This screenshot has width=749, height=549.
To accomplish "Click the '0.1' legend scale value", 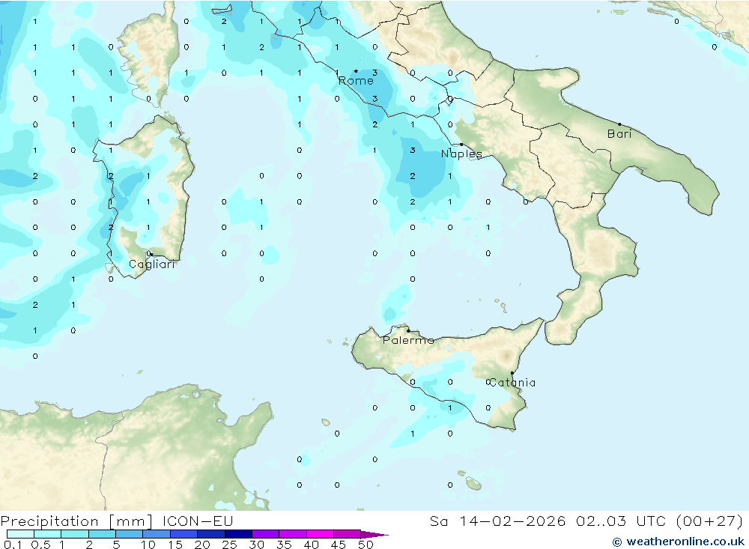I will pyautogui.click(x=13, y=545).
